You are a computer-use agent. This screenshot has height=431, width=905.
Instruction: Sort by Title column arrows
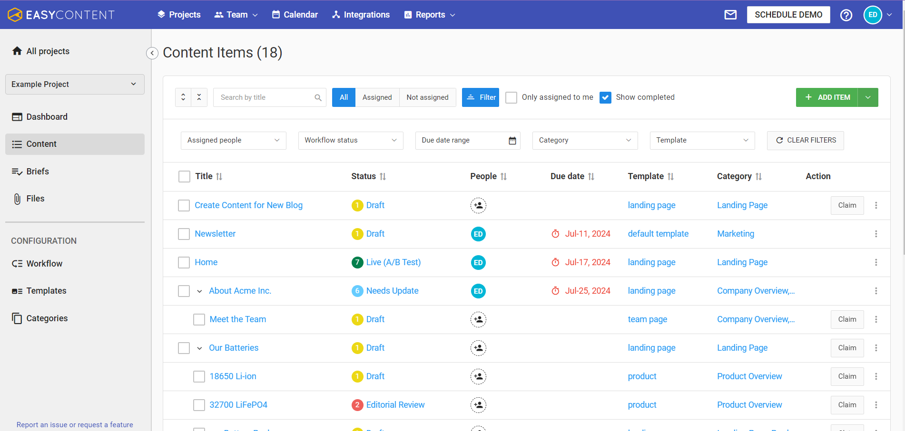[219, 176]
